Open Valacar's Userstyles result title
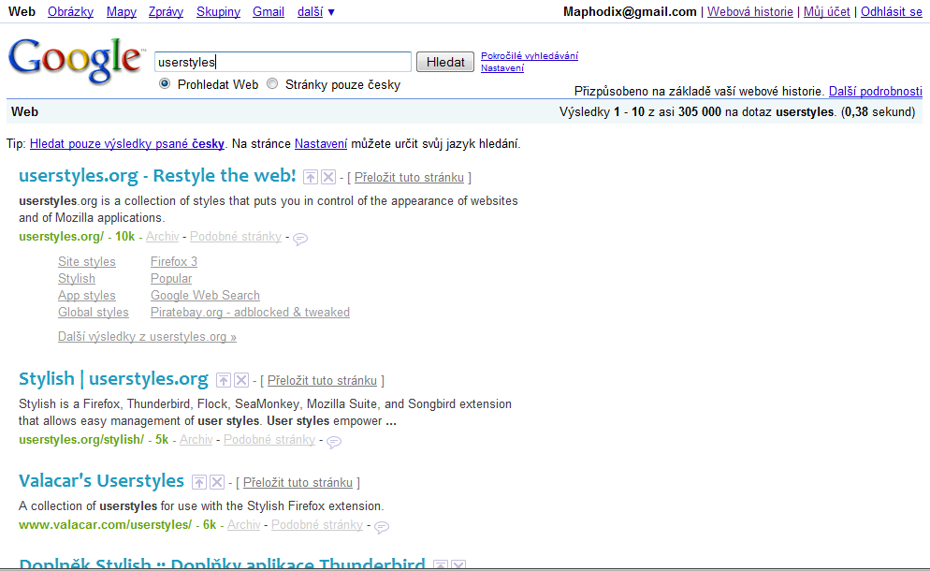 point(101,481)
